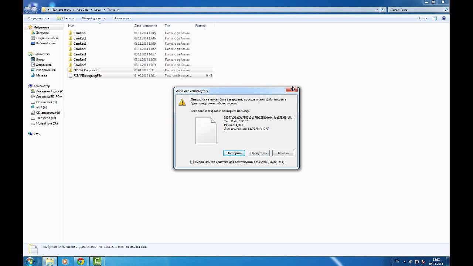Open the Изображения library
Viewport: 473px width, 266px height.
[46, 70]
